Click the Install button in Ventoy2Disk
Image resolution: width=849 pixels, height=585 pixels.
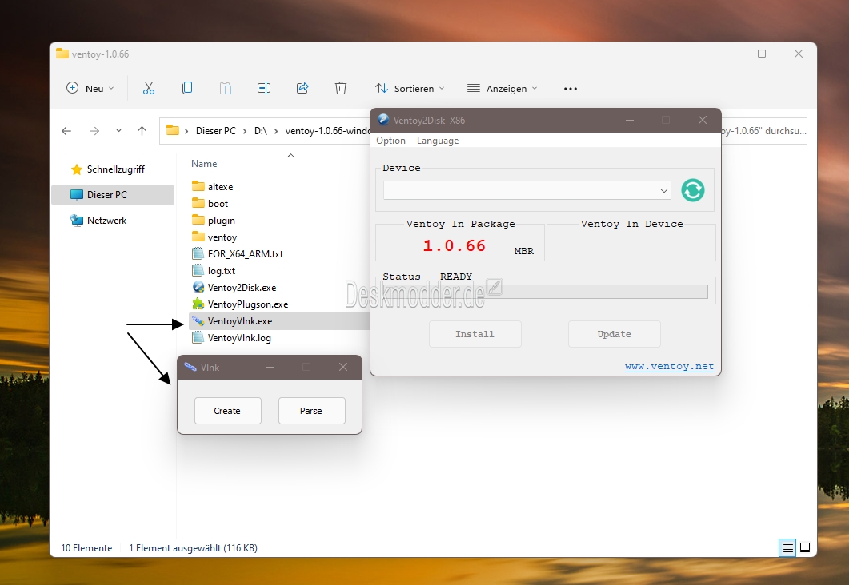(475, 334)
